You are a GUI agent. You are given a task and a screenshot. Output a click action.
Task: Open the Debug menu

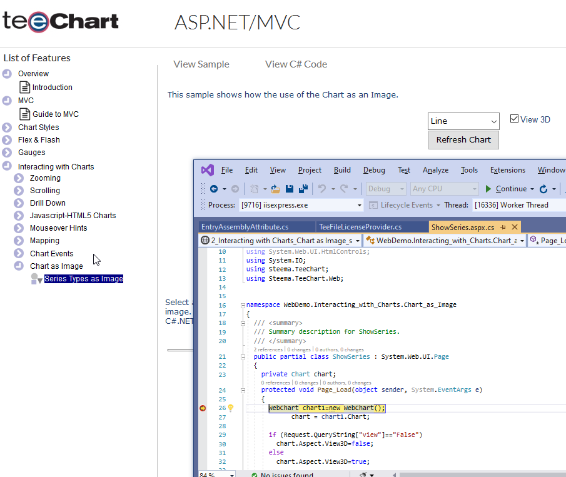pos(374,170)
